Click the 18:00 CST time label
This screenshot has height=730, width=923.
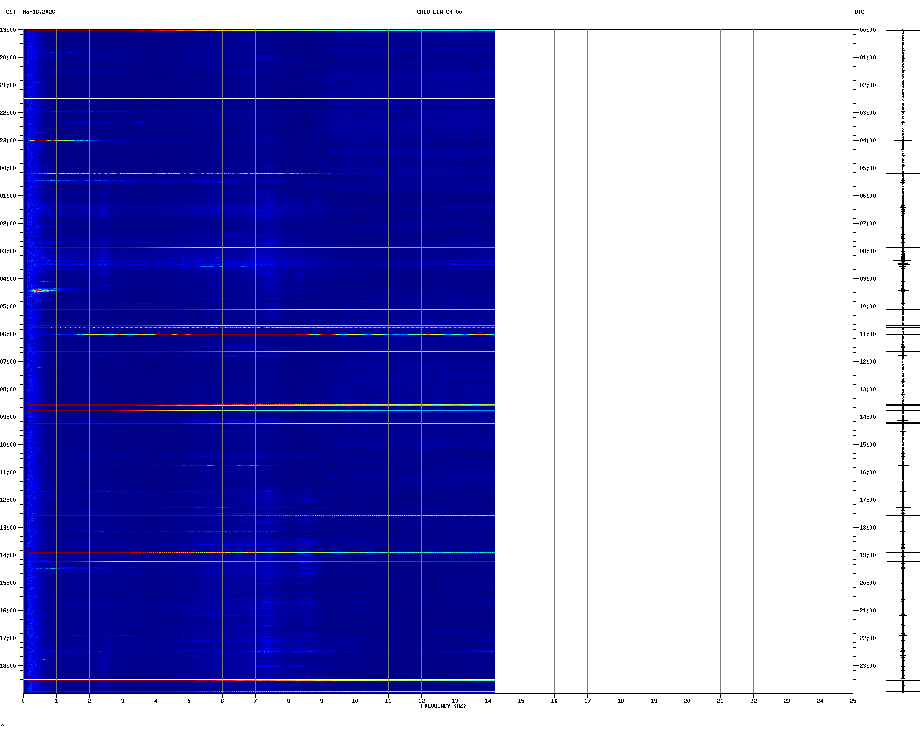[8, 666]
